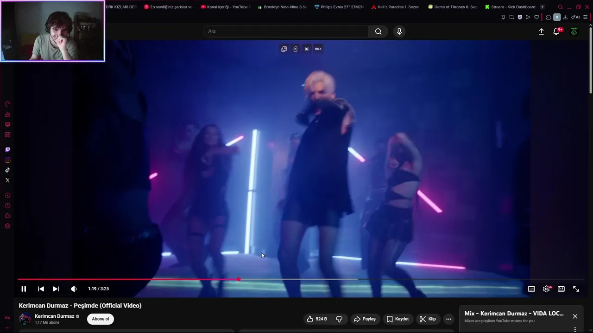Subscribe with the 'Abone ol' button
Screen dimensions: 593x333
101,319
